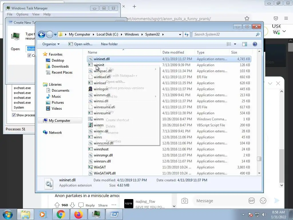This screenshot has height=220, width=293.
Task: Click the search magnifier icon
Action: [x=258, y=34]
